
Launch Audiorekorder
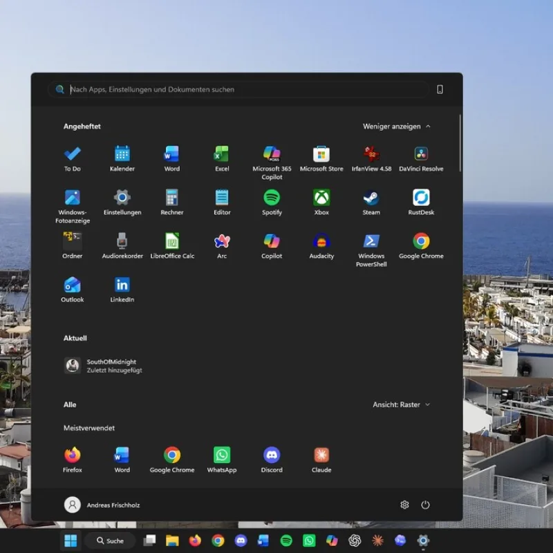122,246
